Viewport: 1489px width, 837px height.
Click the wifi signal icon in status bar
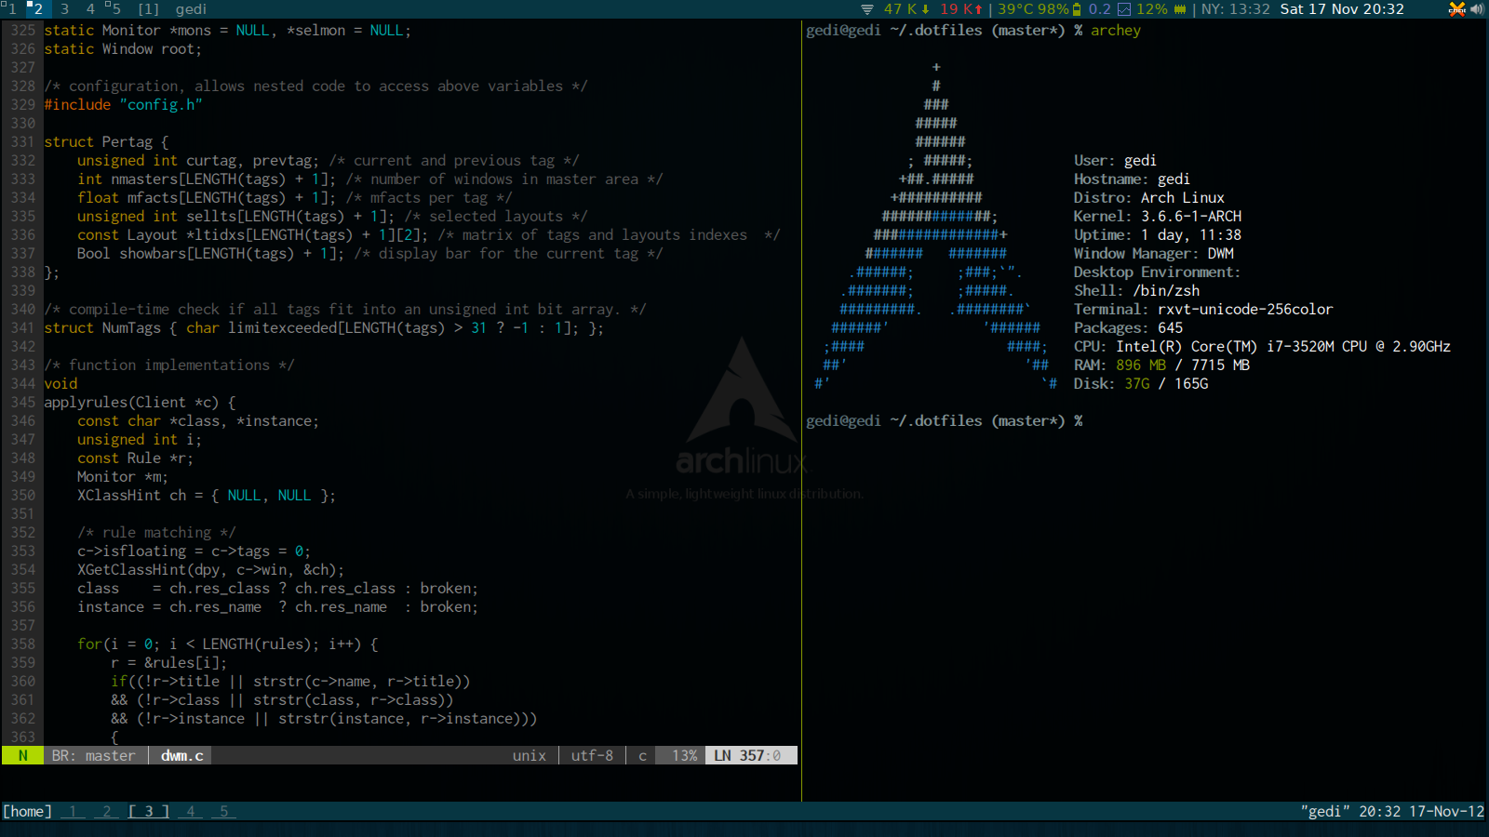(x=867, y=9)
